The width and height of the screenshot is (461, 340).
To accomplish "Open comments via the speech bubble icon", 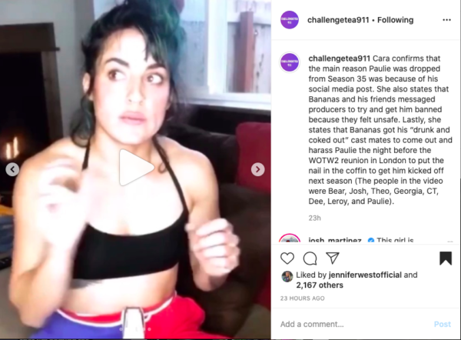I will (310, 258).
